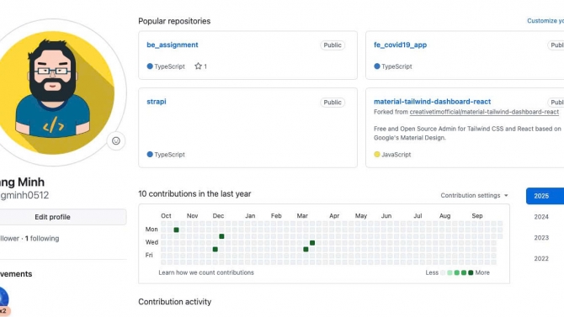Click the 'Popular repositories' heading
The height and width of the screenshot is (317, 564).
(x=174, y=21)
